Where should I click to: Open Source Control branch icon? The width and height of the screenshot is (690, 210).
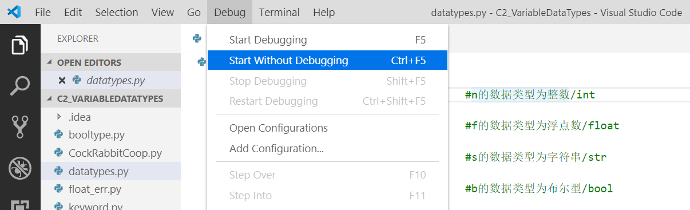pos(20,126)
